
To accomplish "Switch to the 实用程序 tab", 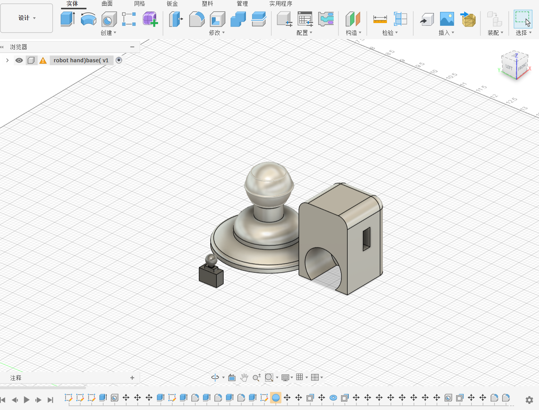I will pos(281,3).
